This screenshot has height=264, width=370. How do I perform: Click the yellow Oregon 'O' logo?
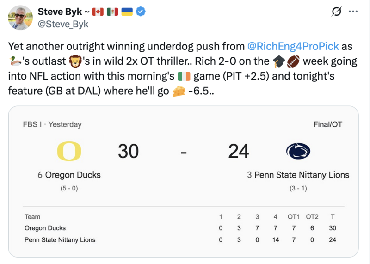pos(69,151)
